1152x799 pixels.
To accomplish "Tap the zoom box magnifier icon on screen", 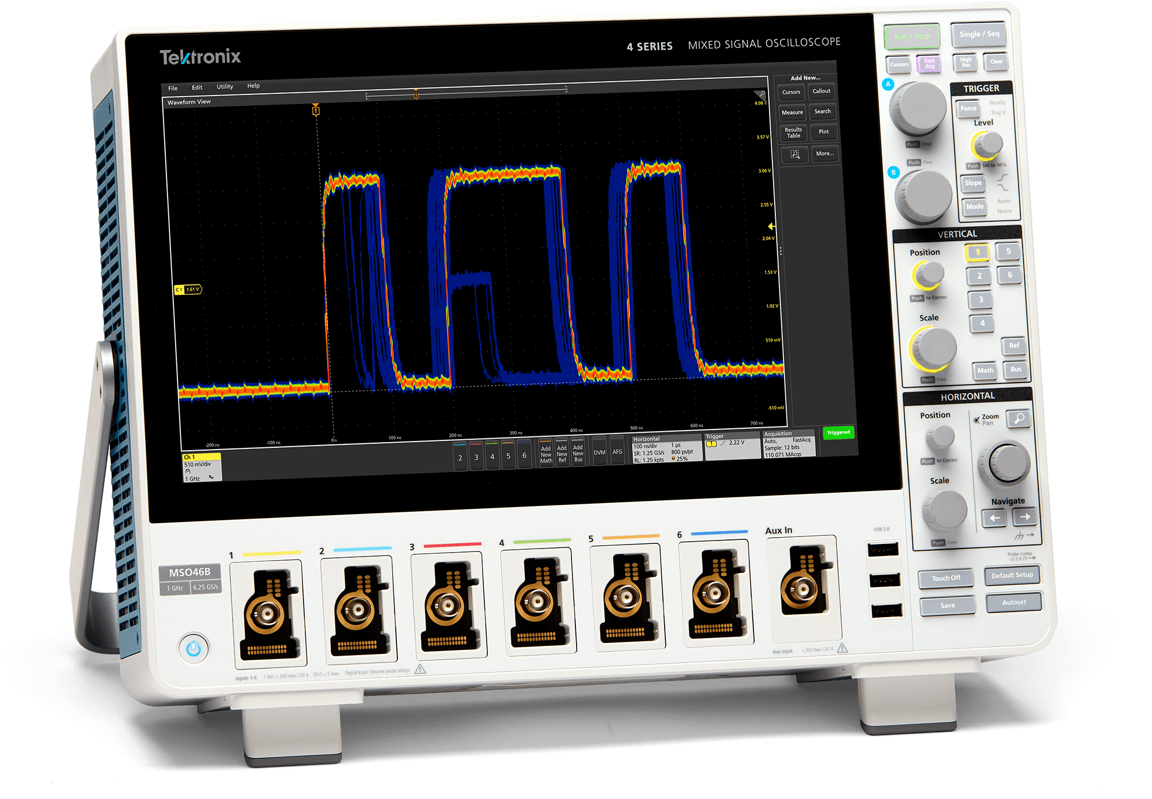I will [795, 154].
